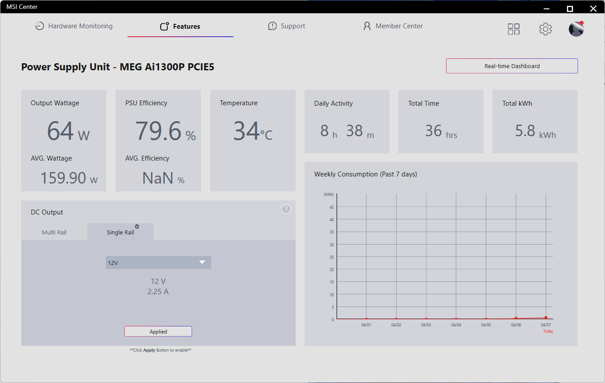The width and height of the screenshot is (605, 383).
Task: Click the Weekly Consumption chart title
Action: point(366,174)
